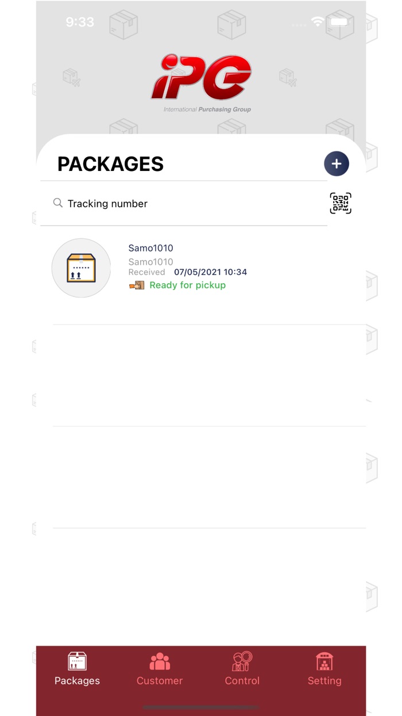Viewport: 402px width, 716px height.
Task: Click the small parcel icon next to pickup status
Action: point(136,284)
